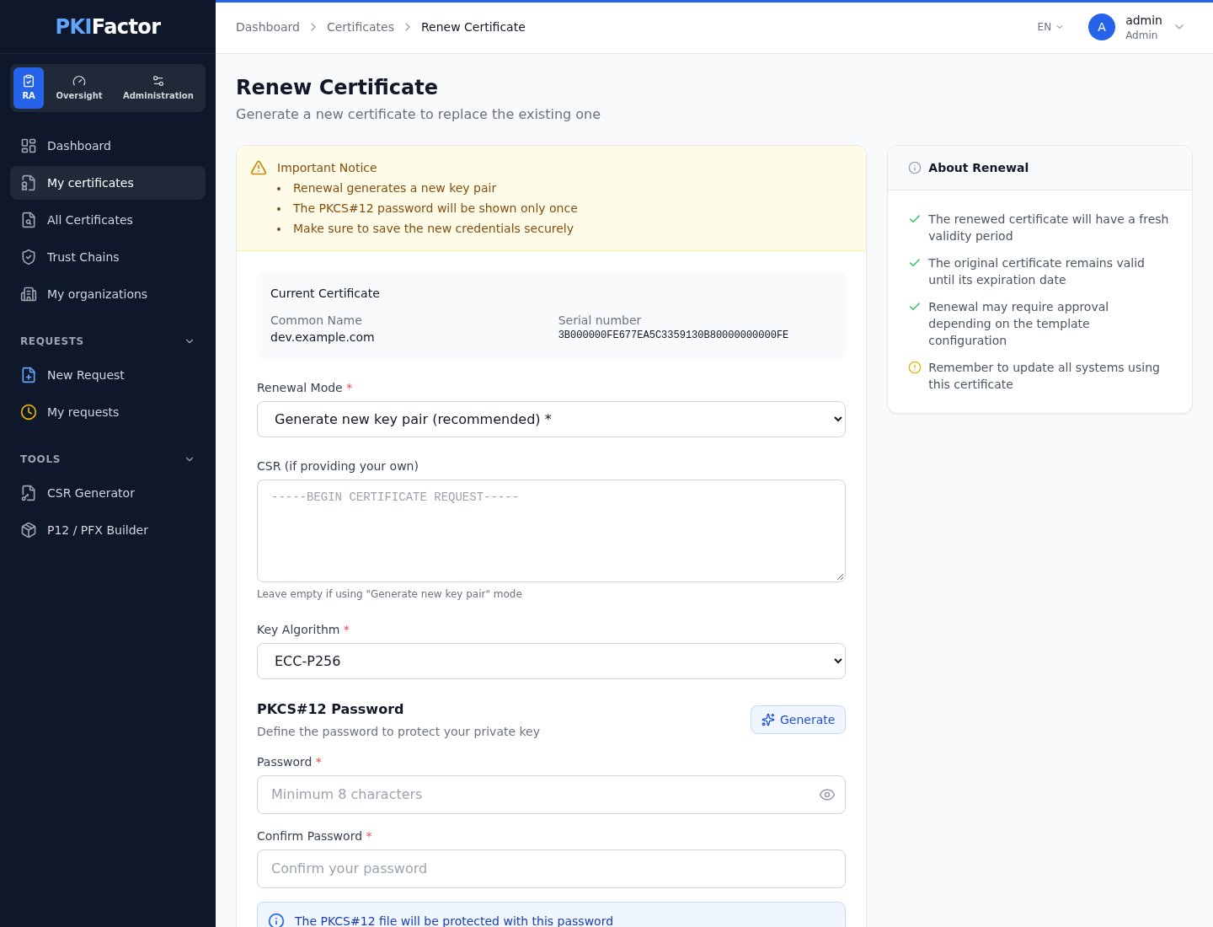Open the Key Algorithm dropdown
The height and width of the screenshot is (927, 1213).
(x=551, y=661)
